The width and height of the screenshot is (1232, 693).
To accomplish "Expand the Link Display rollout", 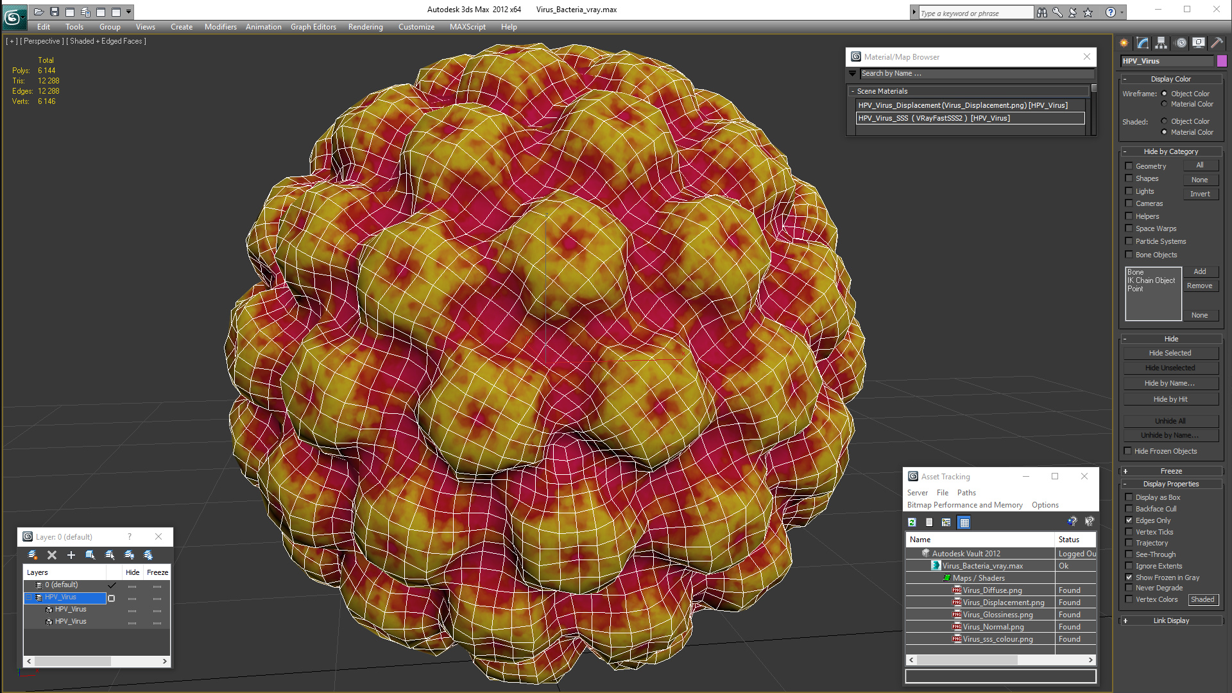I will 1171,620.
